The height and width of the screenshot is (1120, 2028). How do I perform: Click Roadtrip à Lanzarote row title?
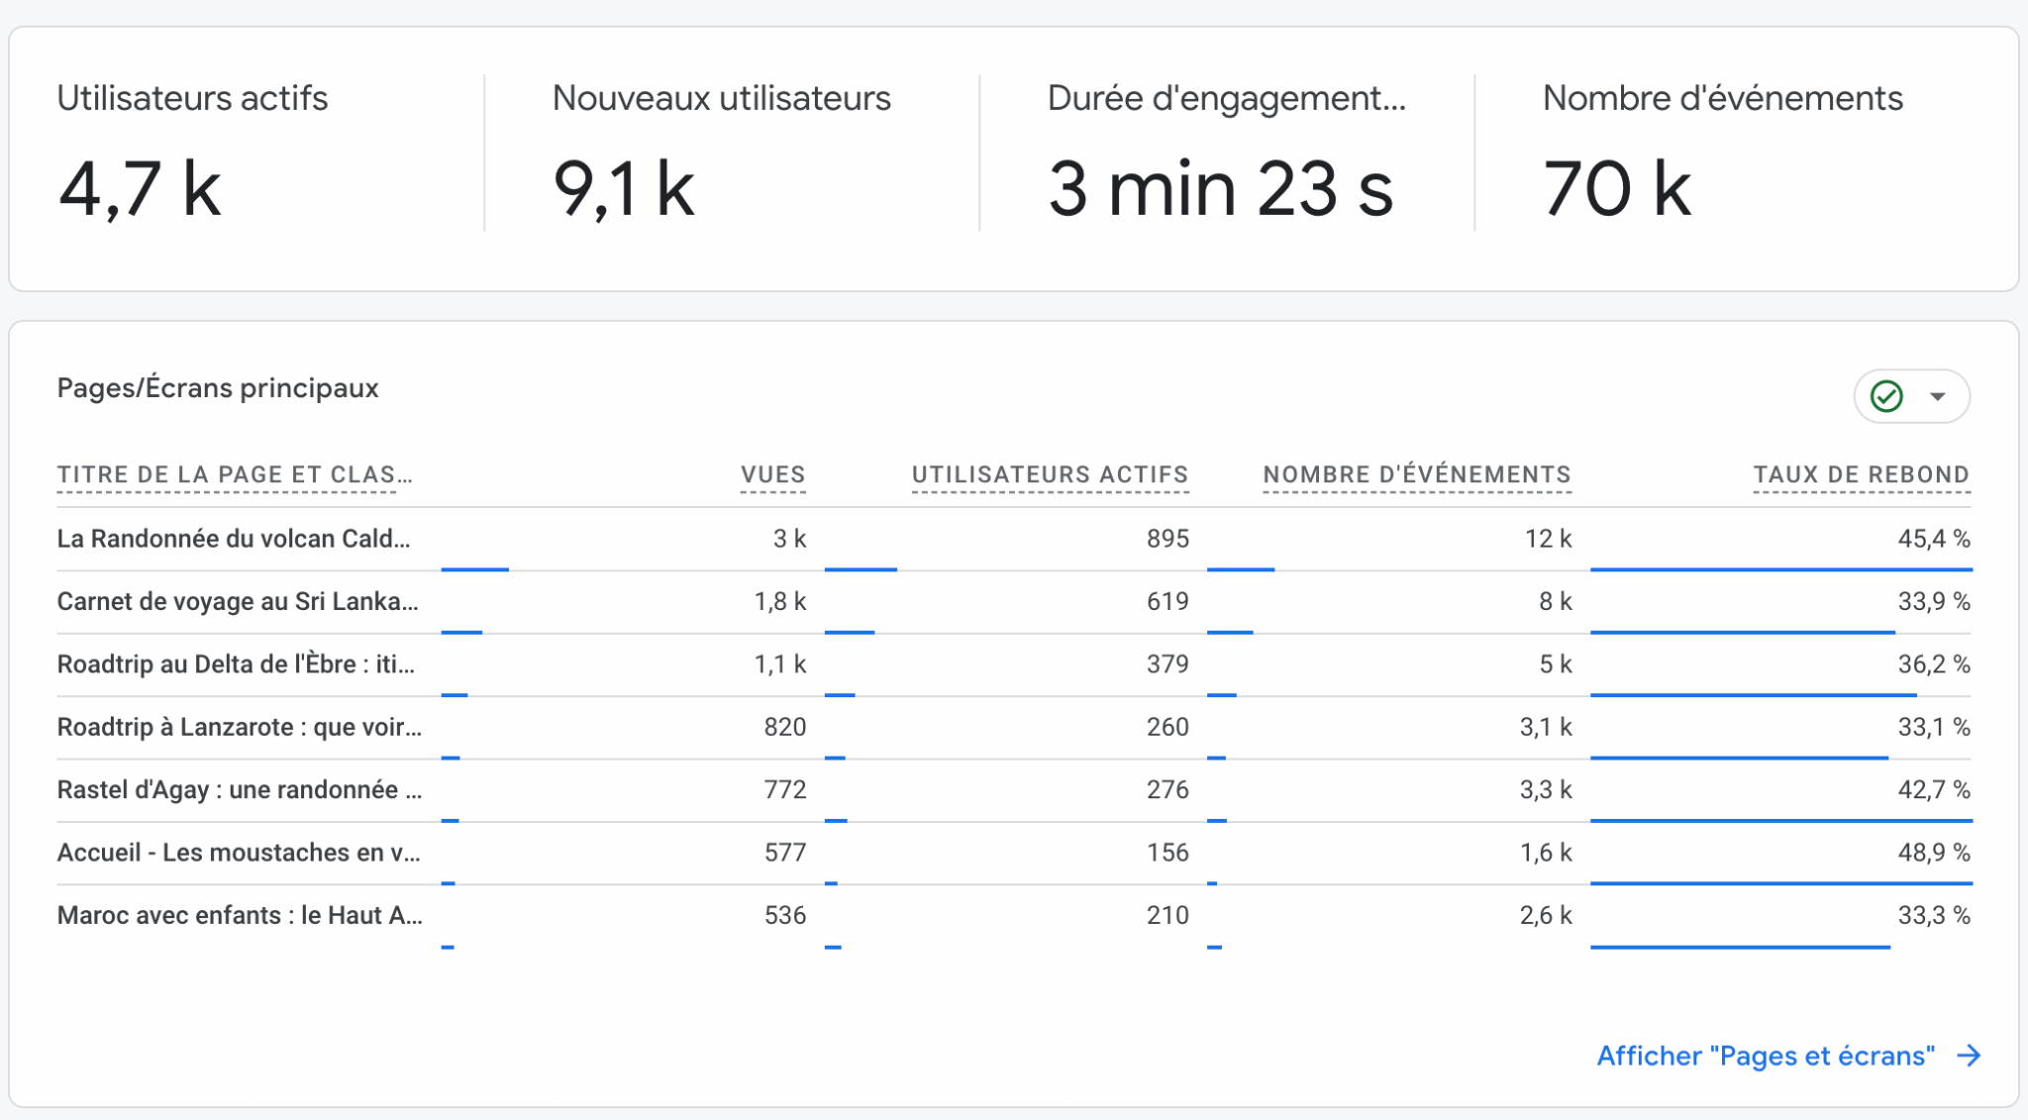click(x=239, y=727)
